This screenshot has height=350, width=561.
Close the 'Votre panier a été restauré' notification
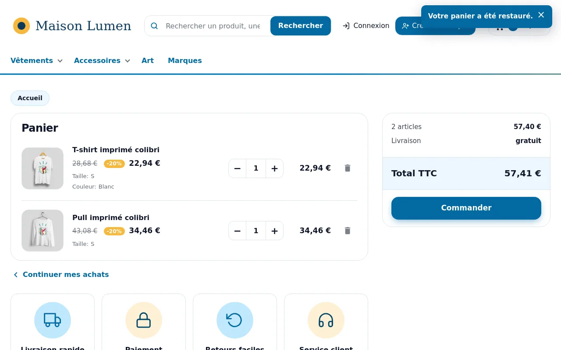coord(541,15)
